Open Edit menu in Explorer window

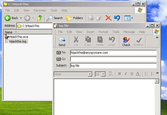tap(17, 10)
